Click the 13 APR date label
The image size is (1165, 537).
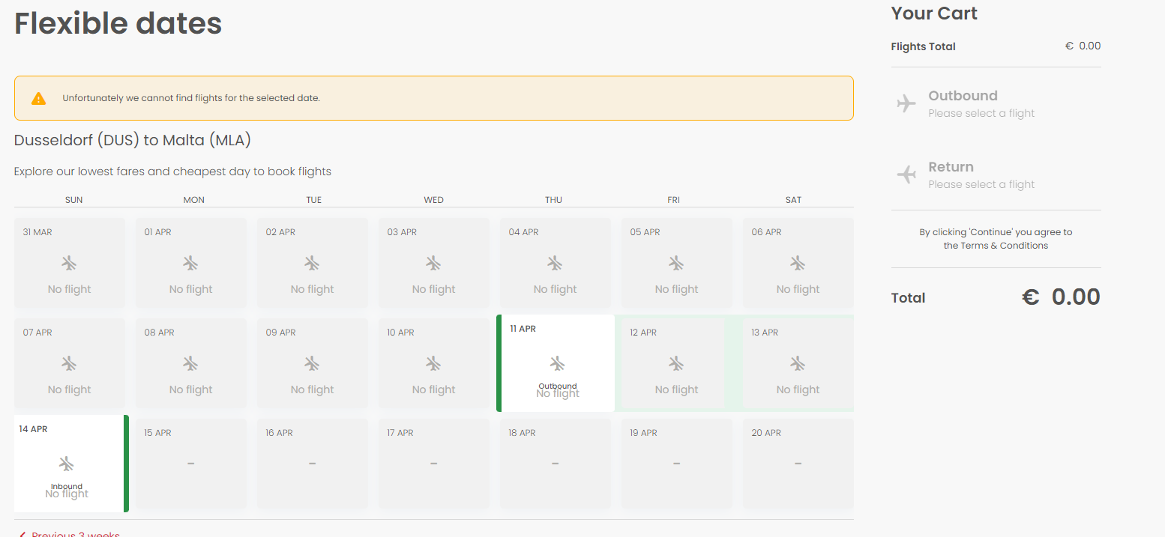(765, 333)
